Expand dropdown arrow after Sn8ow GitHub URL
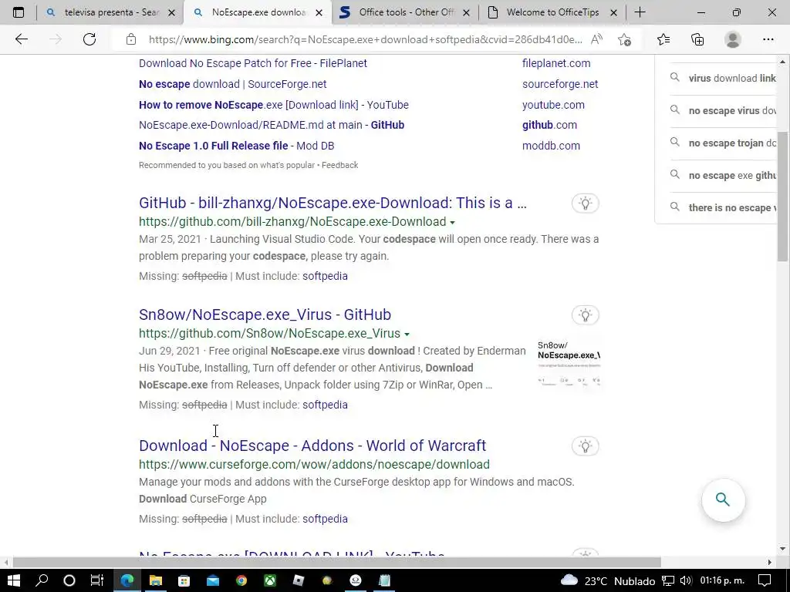The width and height of the screenshot is (790, 592). tap(407, 335)
